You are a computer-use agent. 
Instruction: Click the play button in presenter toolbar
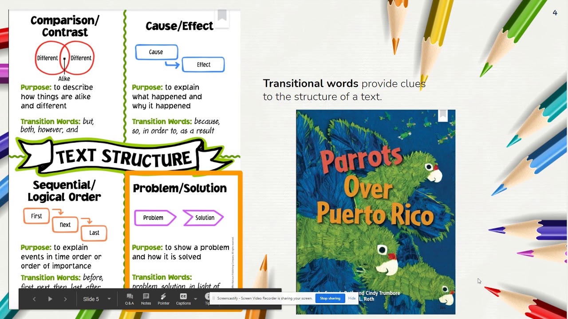(50, 299)
